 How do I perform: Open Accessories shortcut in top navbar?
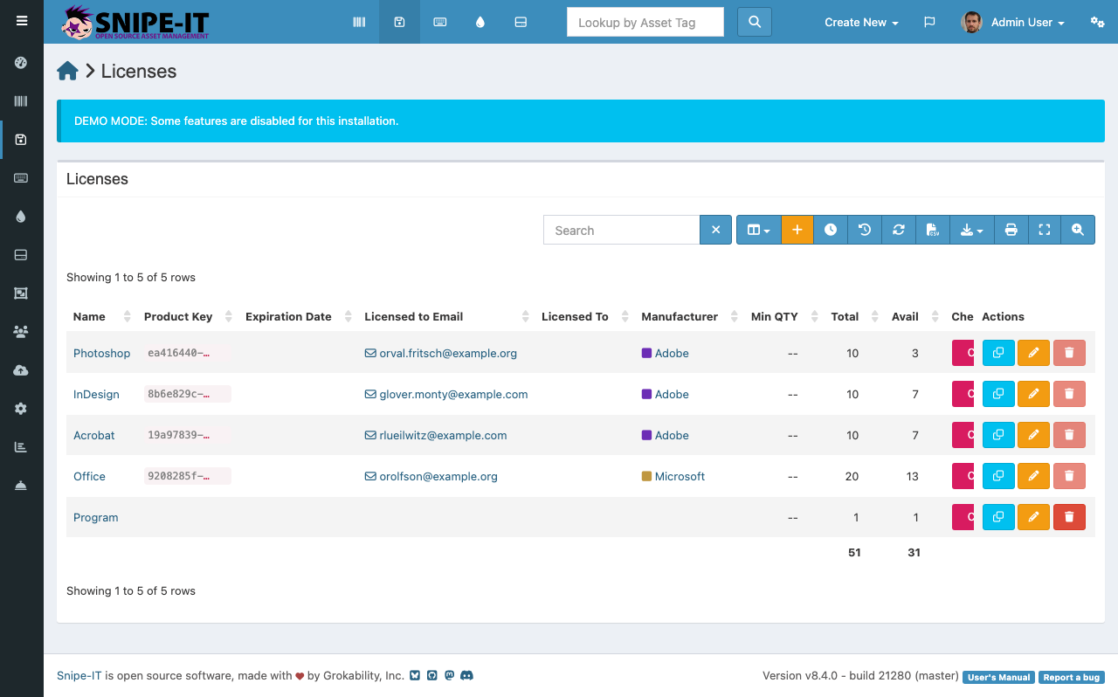tap(440, 22)
